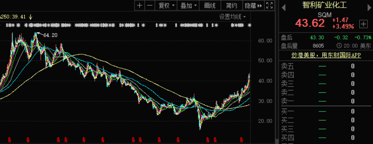Zoom out the chart with minus button
This screenshot has height=144, width=373.
150,5
